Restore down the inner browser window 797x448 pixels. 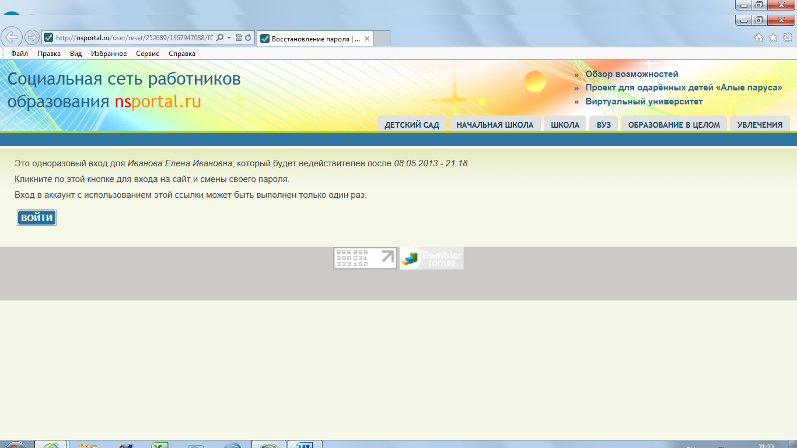point(759,20)
